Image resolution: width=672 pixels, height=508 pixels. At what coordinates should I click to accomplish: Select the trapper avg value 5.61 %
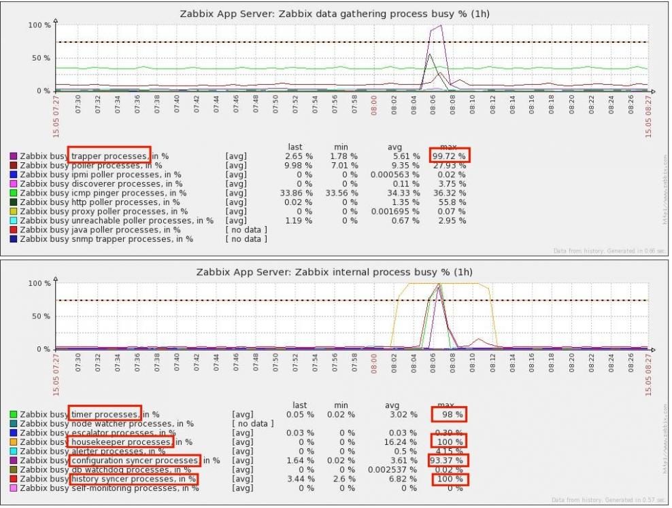(406, 156)
